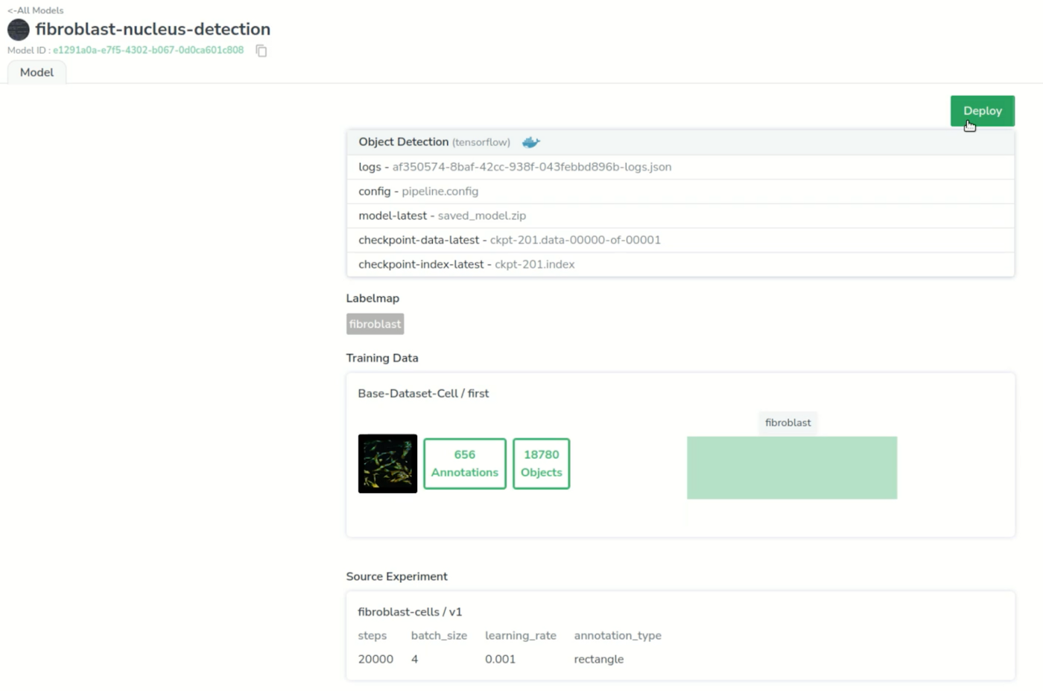The height and width of the screenshot is (691, 1043).
Task: Click the Model ID value e1291a0a
Action: (x=148, y=50)
